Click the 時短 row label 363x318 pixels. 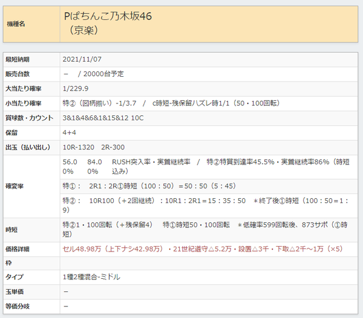11,230
